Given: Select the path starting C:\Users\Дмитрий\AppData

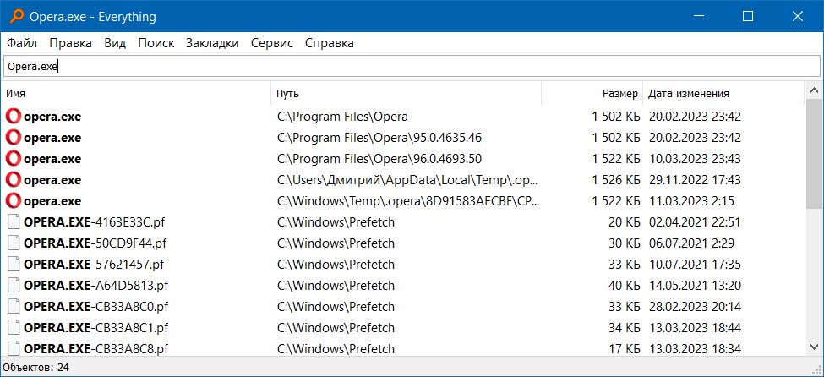Looking at the screenshot, I should click(x=408, y=180).
